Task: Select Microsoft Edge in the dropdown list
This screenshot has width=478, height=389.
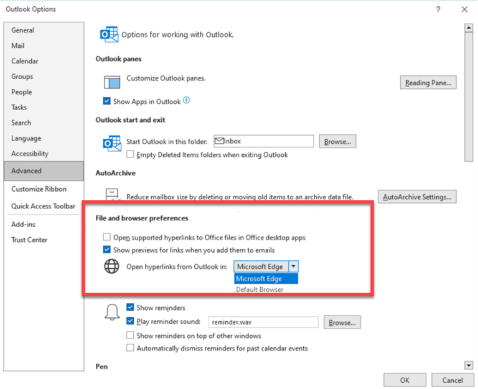Action: point(266,279)
